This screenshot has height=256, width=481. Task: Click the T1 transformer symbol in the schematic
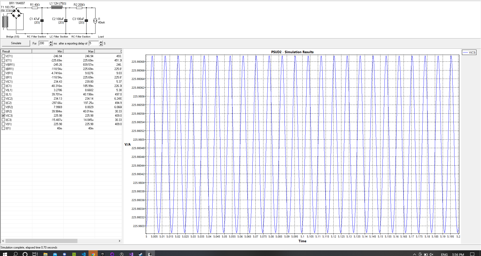pos(5,22)
